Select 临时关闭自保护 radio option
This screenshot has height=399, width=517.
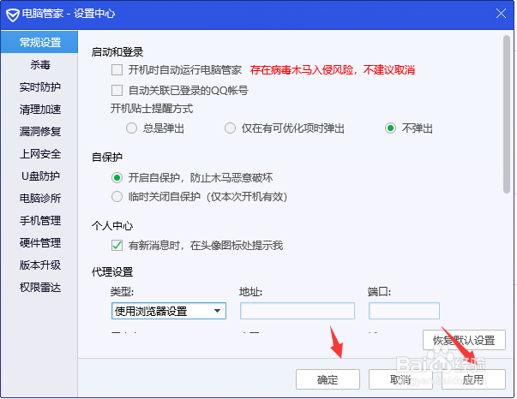pos(117,197)
